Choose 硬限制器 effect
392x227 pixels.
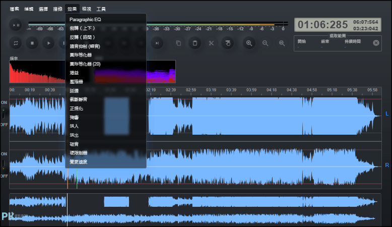tap(106, 153)
